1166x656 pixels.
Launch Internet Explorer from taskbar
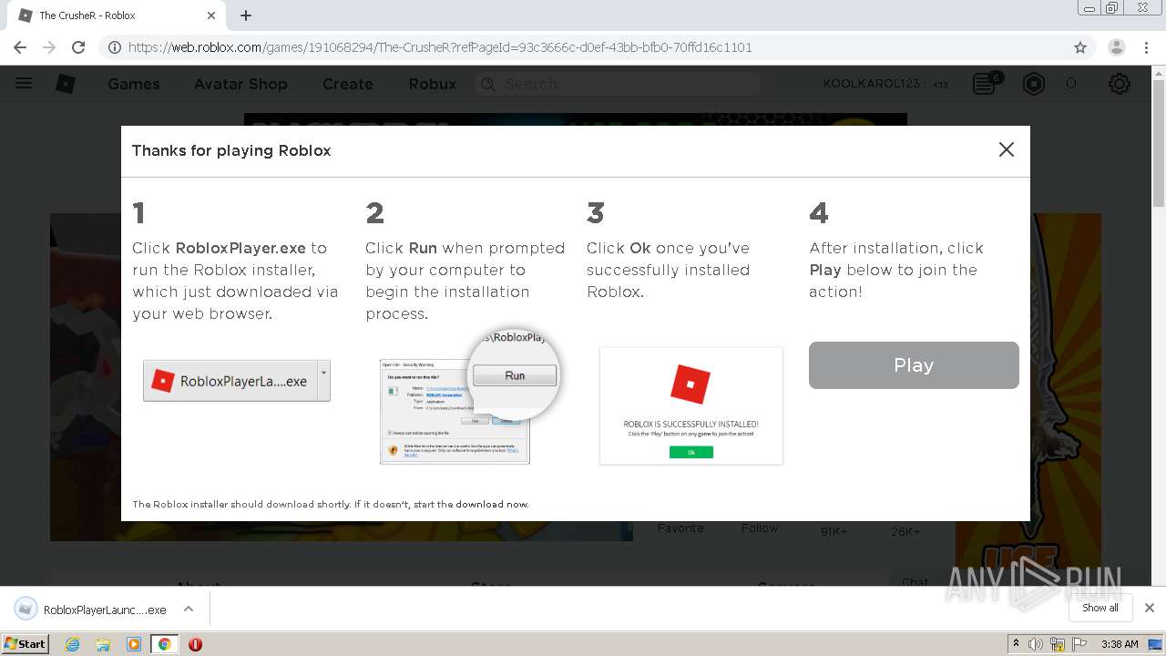pyautogui.click(x=73, y=644)
